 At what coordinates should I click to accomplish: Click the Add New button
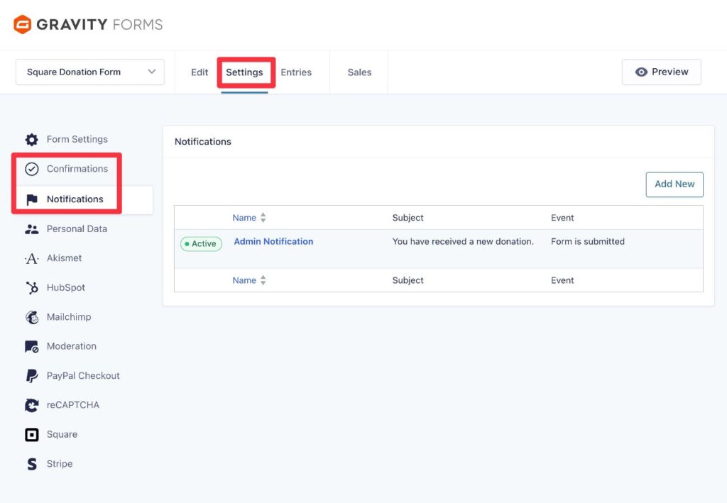point(674,184)
